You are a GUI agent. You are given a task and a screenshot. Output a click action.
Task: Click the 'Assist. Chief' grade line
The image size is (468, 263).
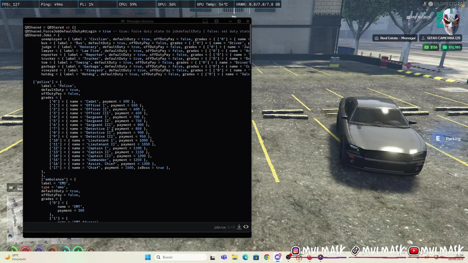(102, 164)
